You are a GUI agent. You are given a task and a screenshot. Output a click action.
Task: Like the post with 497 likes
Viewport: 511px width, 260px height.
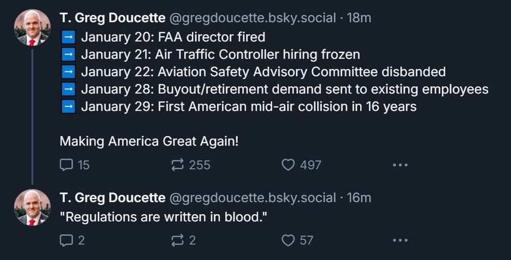(x=289, y=165)
